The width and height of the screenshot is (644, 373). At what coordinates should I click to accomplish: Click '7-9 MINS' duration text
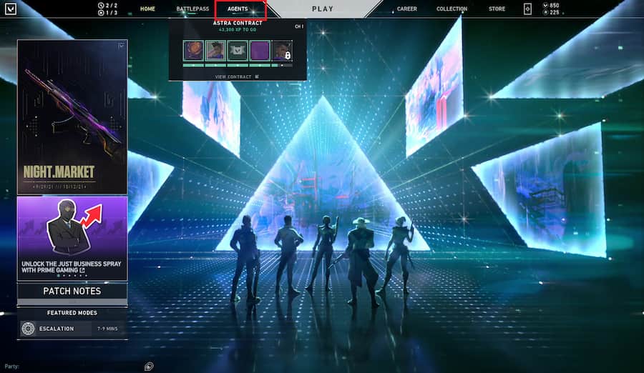107,329
